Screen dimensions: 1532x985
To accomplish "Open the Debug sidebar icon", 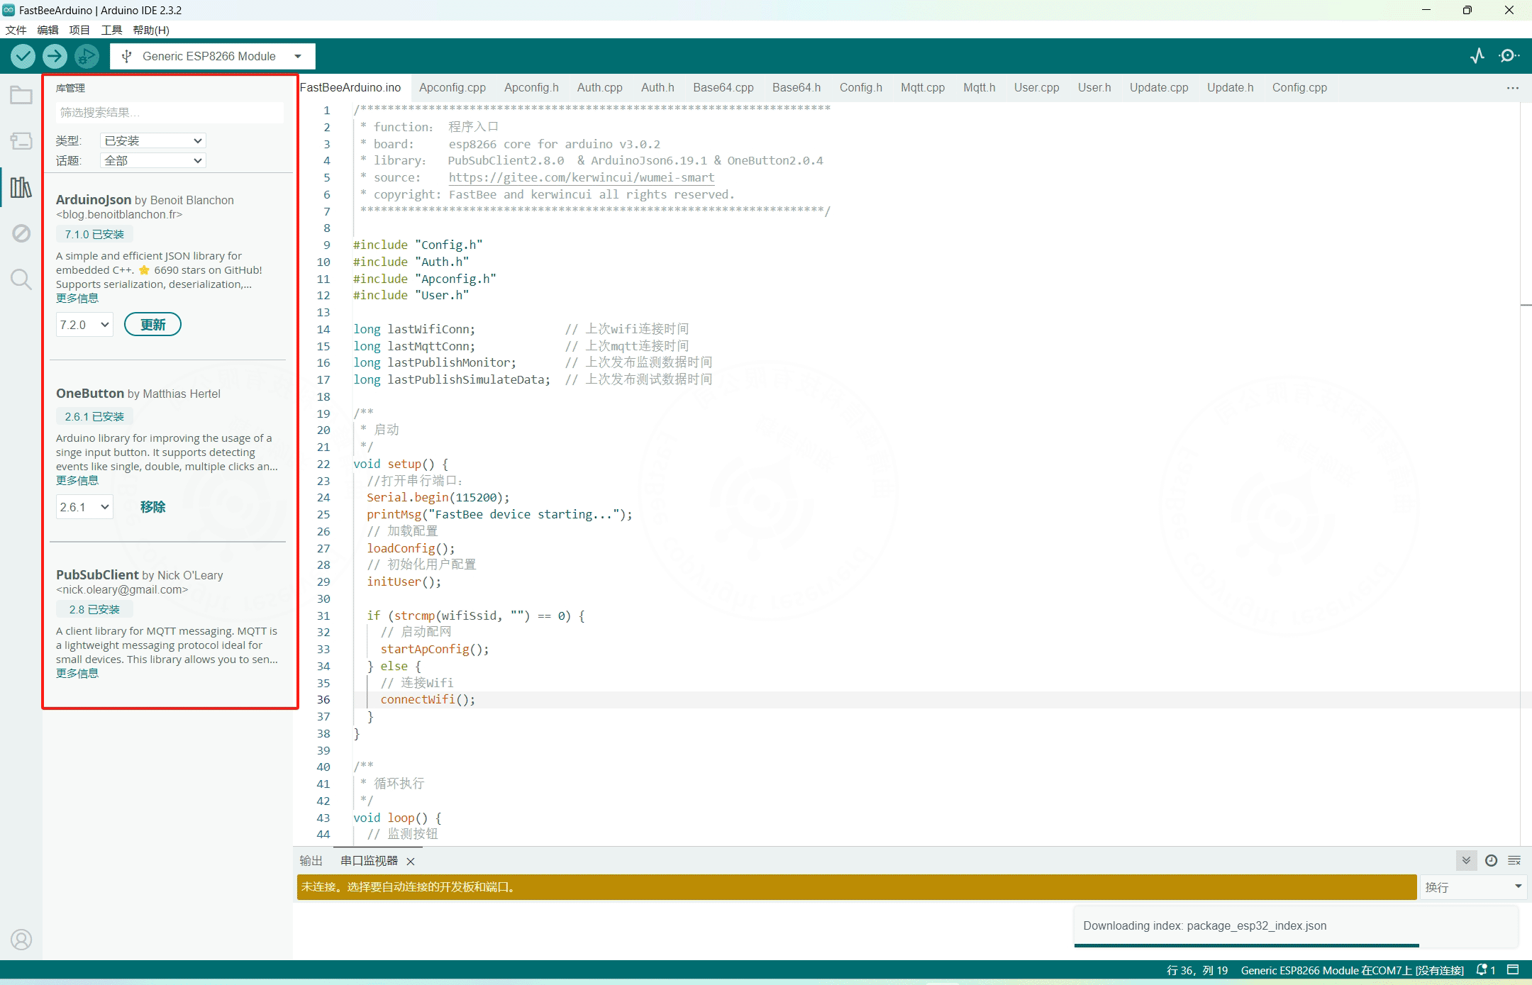I will coord(21,233).
